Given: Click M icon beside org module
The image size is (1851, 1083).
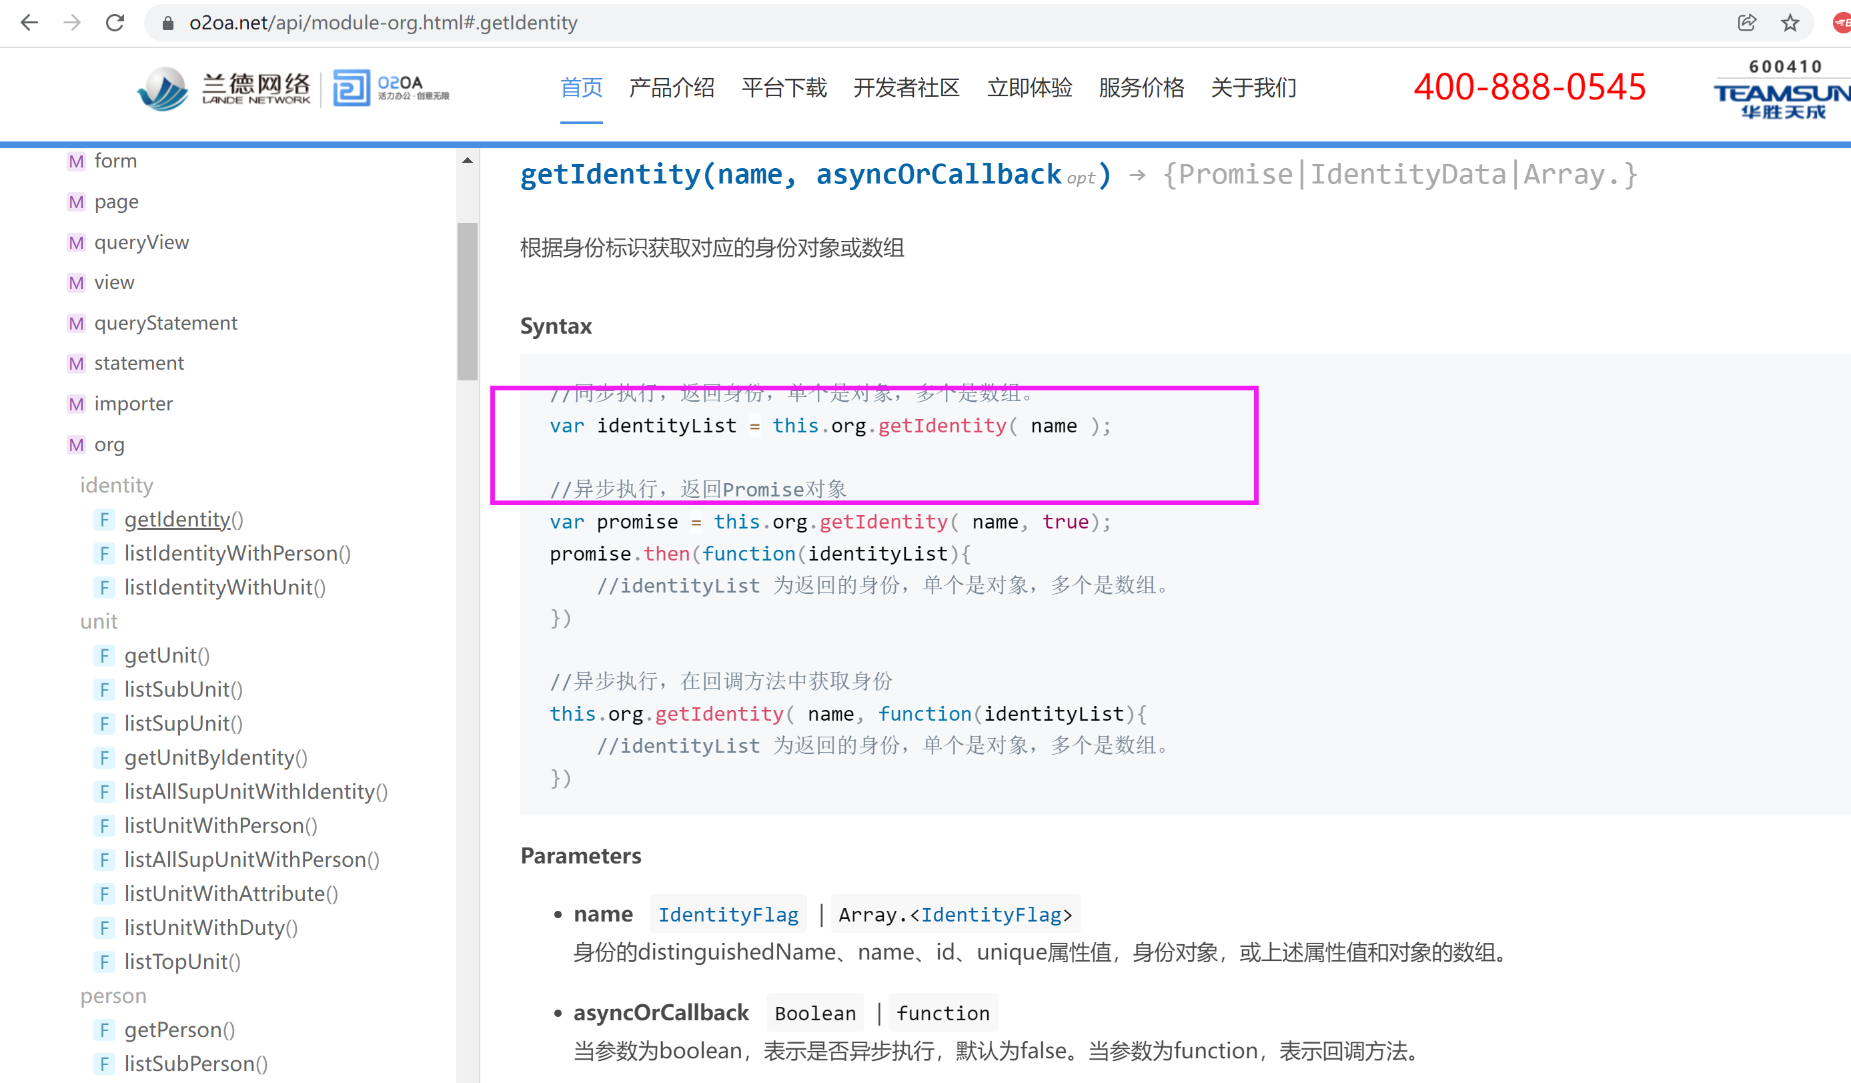Looking at the screenshot, I should [x=75, y=444].
